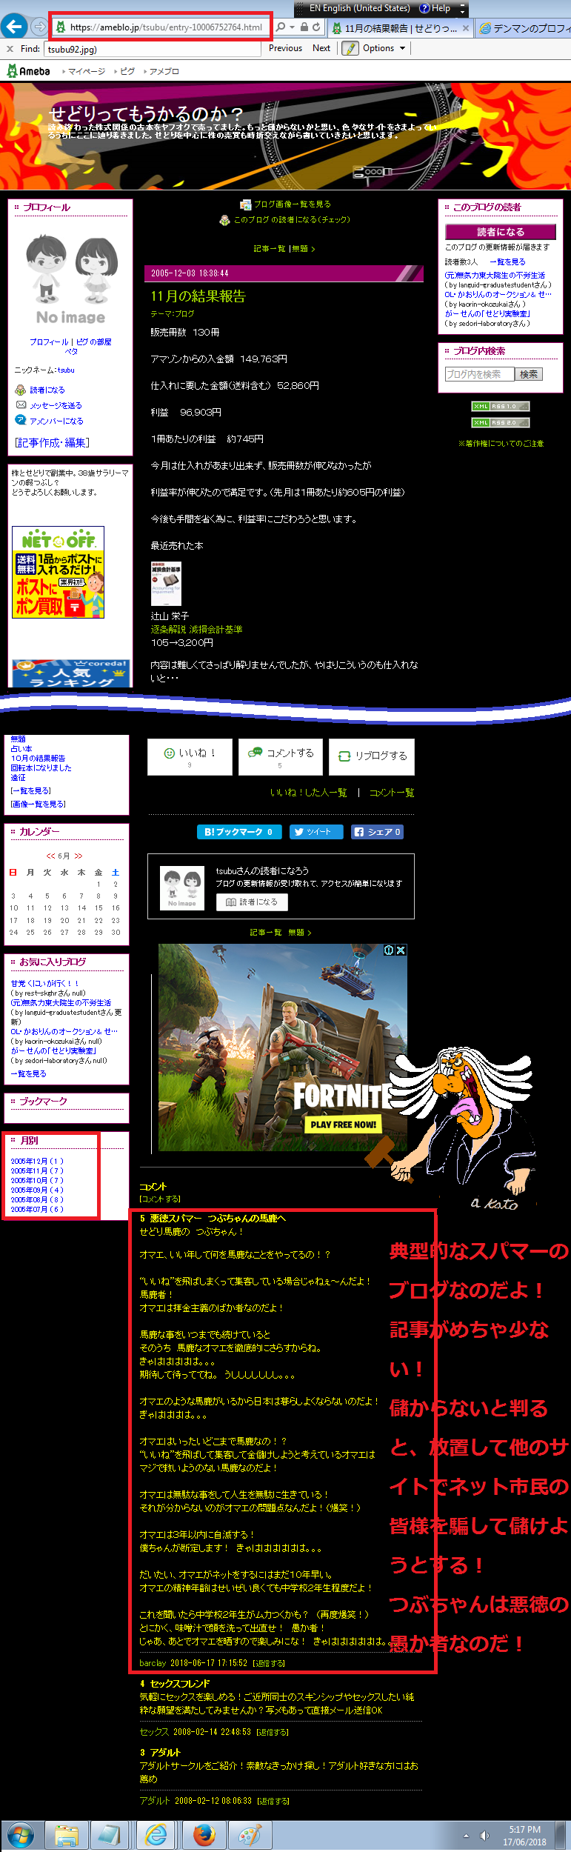Open the Help menu in the language bar

(435, 8)
